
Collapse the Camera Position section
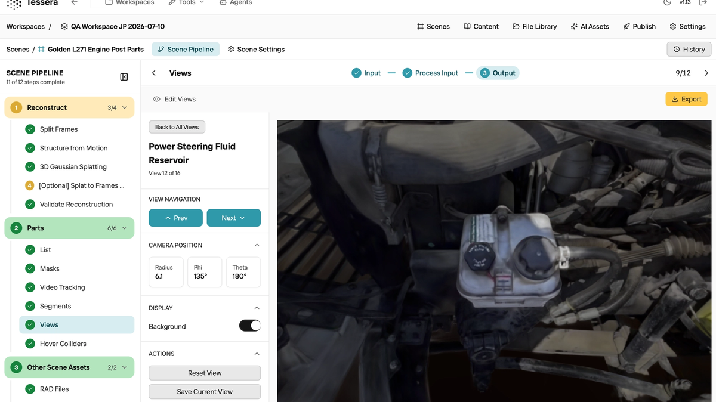pos(257,245)
